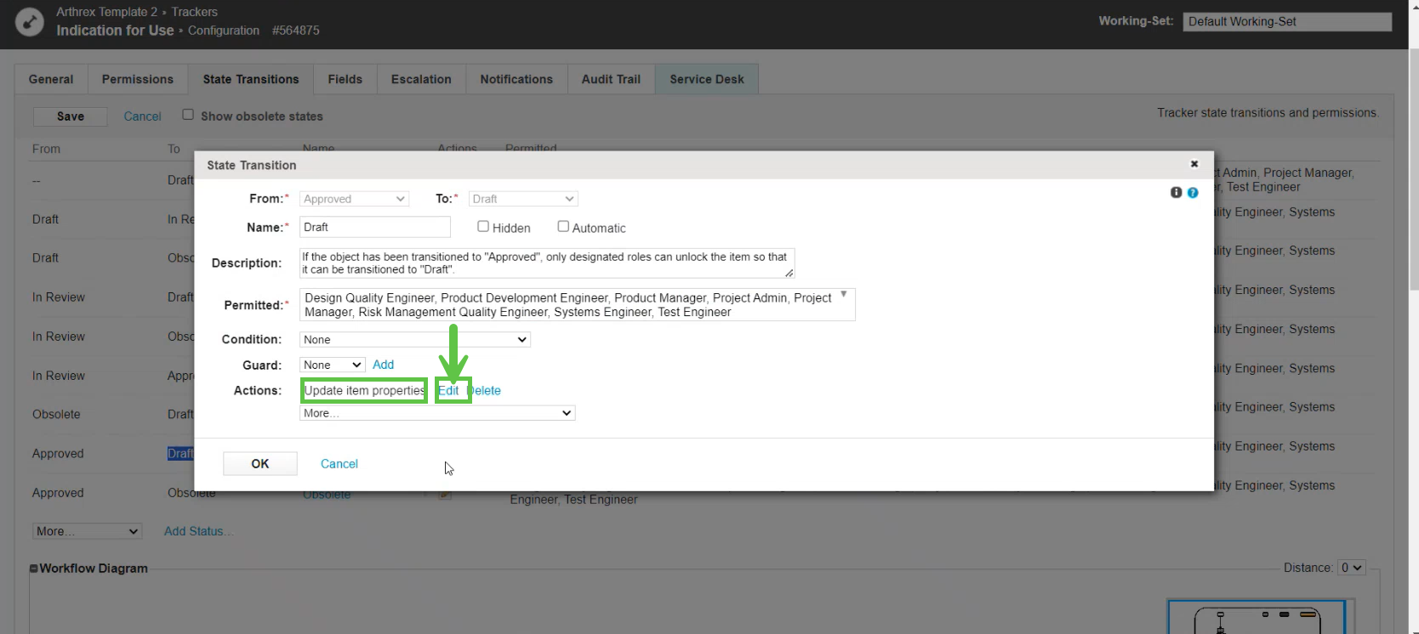This screenshot has width=1419, height=634.
Task: Expand the Actions More… dropdown
Action: tap(437, 413)
